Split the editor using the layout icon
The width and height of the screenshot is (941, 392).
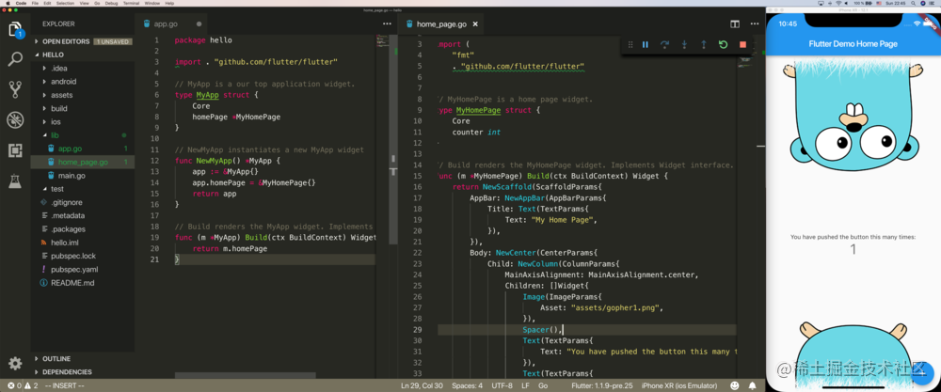pyautogui.click(x=735, y=24)
